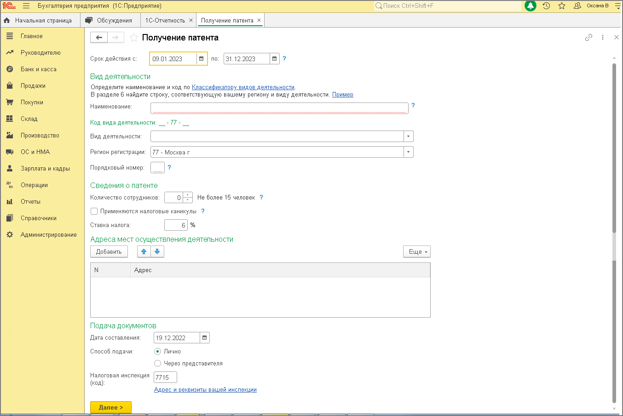The image size is (623, 416).
Task: Open favorites star in title bar
Action: (x=562, y=6)
